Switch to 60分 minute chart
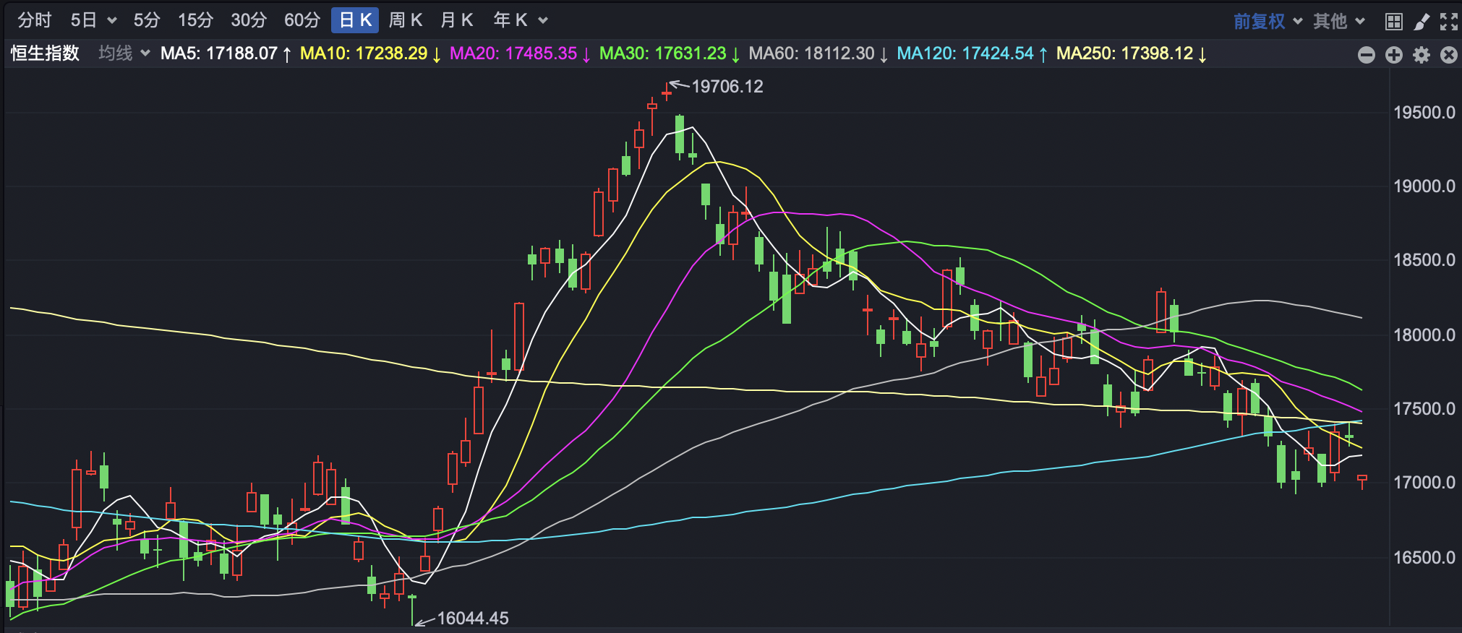The image size is (1462, 633). (302, 20)
